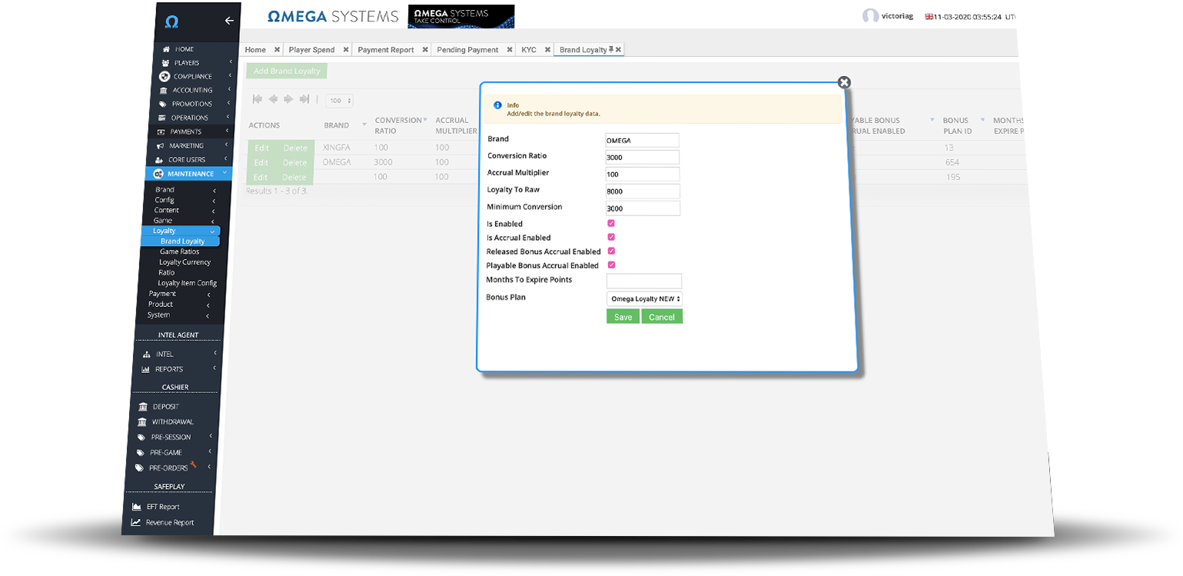Uncheck the Is Enabled checkbox
The height and width of the screenshot is (576, 1183).
(611, 223)
